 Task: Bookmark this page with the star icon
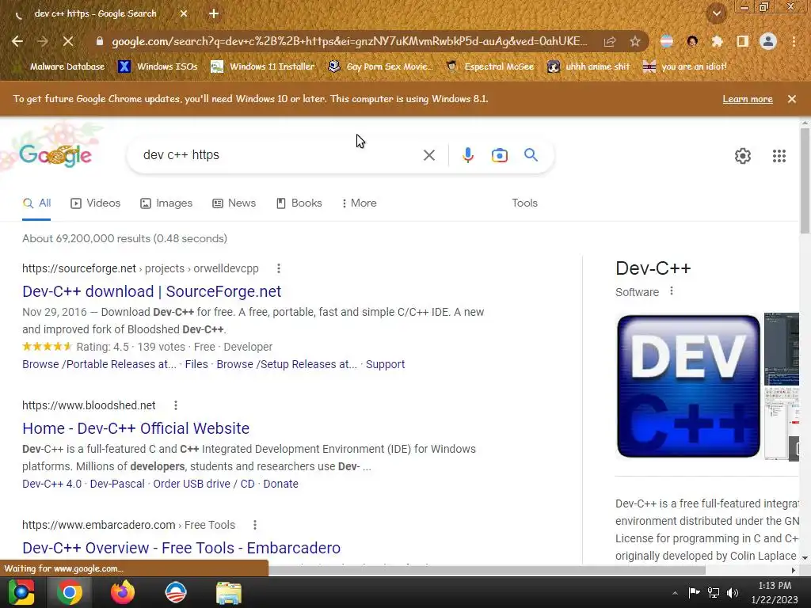(x=635, y=41)
